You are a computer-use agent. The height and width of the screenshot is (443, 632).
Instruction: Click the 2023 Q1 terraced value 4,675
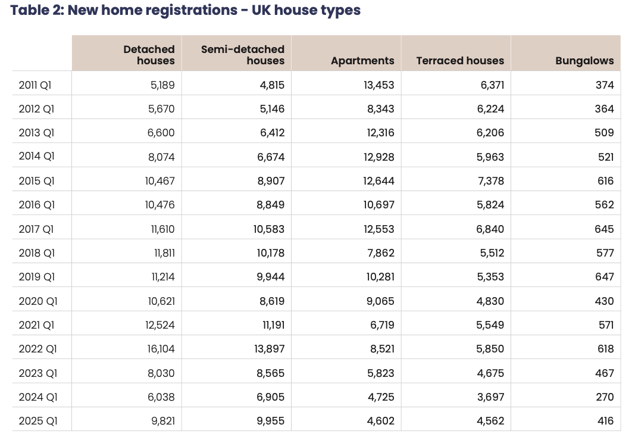click(490, 373)
